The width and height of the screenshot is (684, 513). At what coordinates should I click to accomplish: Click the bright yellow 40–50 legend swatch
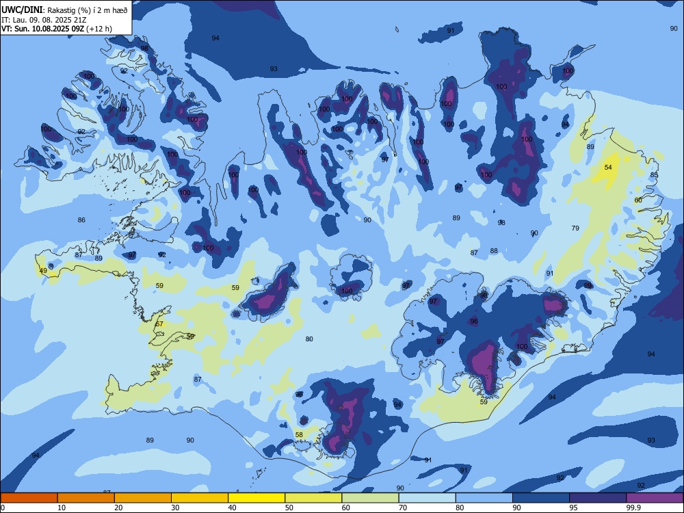click(x=256, y=498)
